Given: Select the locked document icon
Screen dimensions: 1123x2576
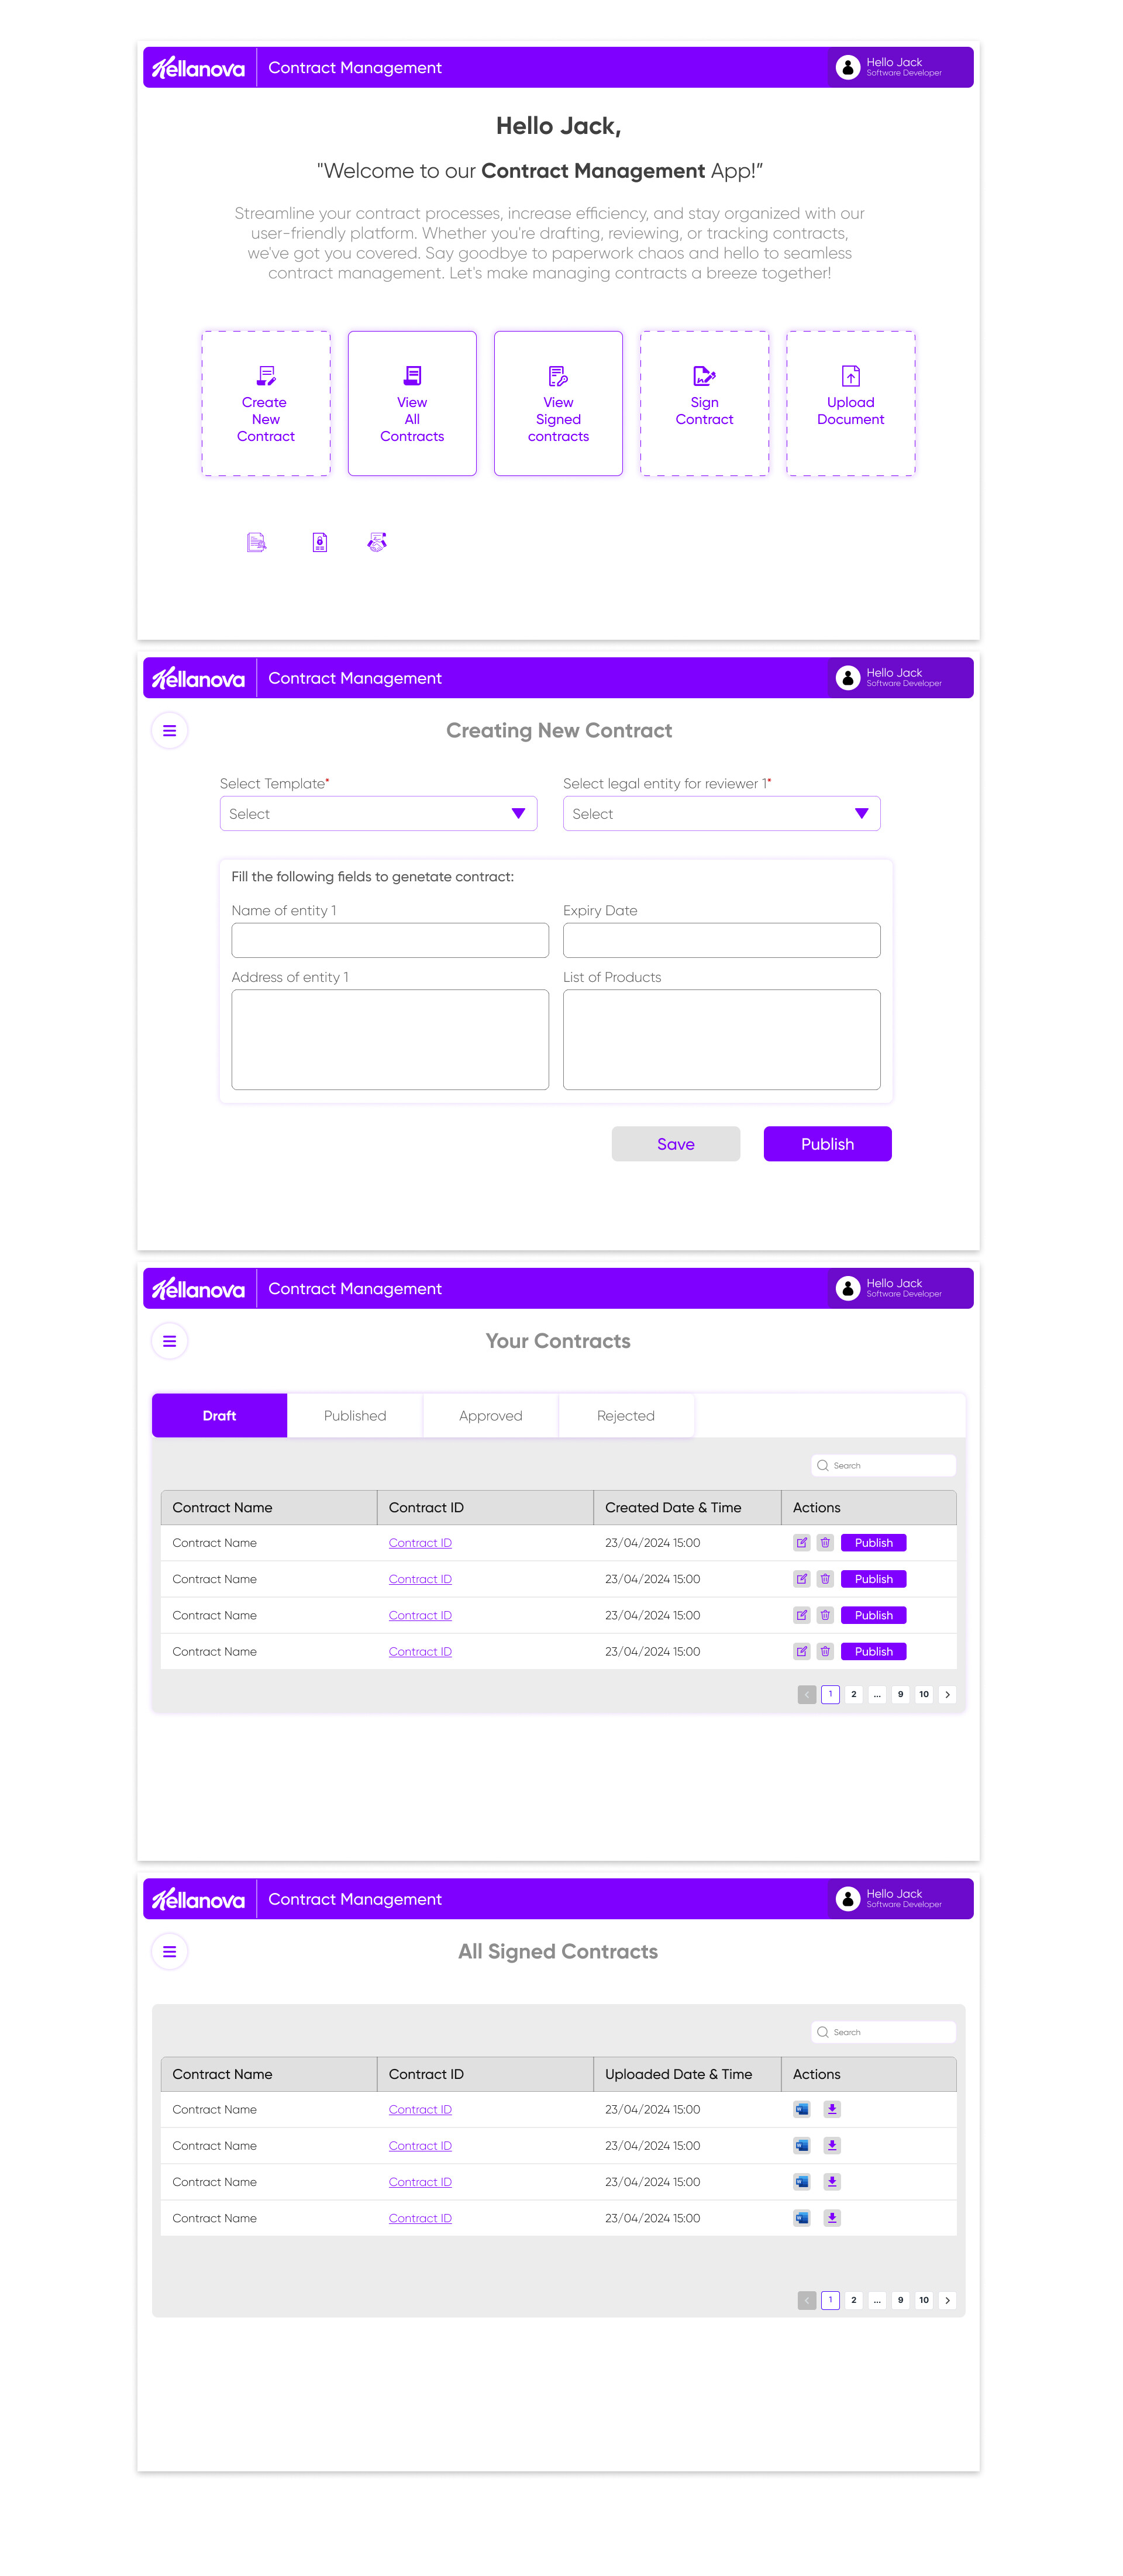Looking at the screenshot, I should [318, 541].
